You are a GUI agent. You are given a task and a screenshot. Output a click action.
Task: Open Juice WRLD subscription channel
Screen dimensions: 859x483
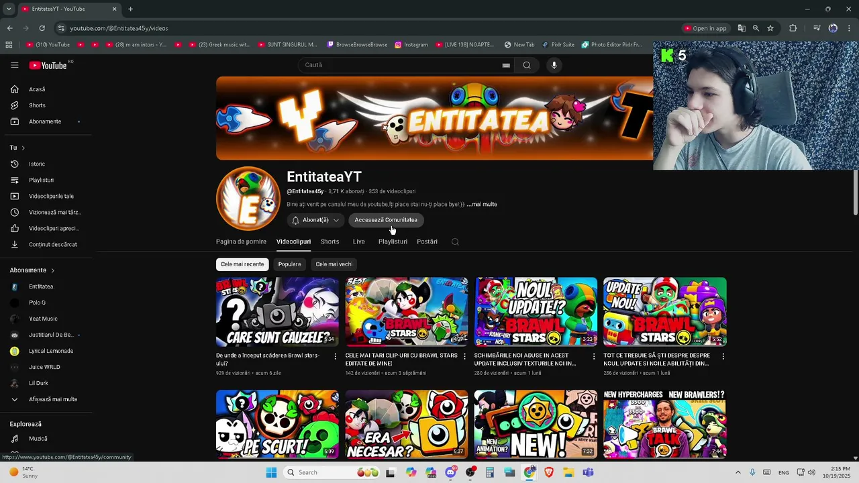44,367
